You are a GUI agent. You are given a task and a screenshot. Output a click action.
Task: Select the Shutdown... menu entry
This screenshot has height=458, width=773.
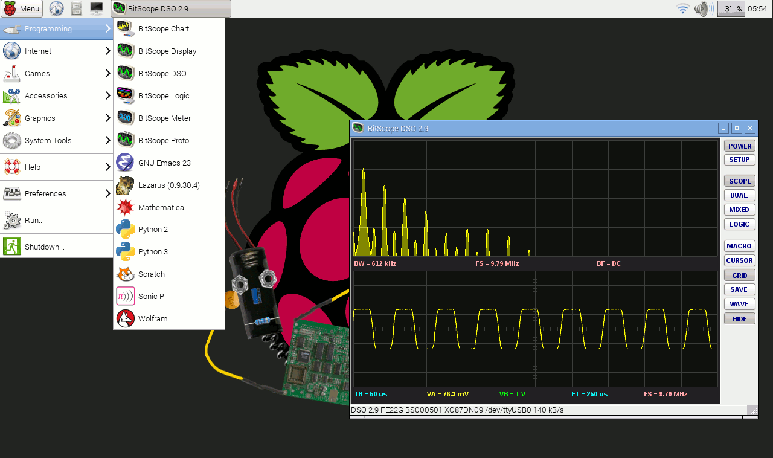(57, 247)
